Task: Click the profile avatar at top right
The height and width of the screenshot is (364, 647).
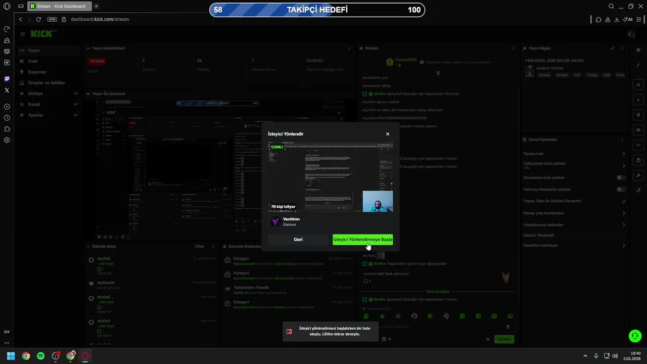Action: 631,34
